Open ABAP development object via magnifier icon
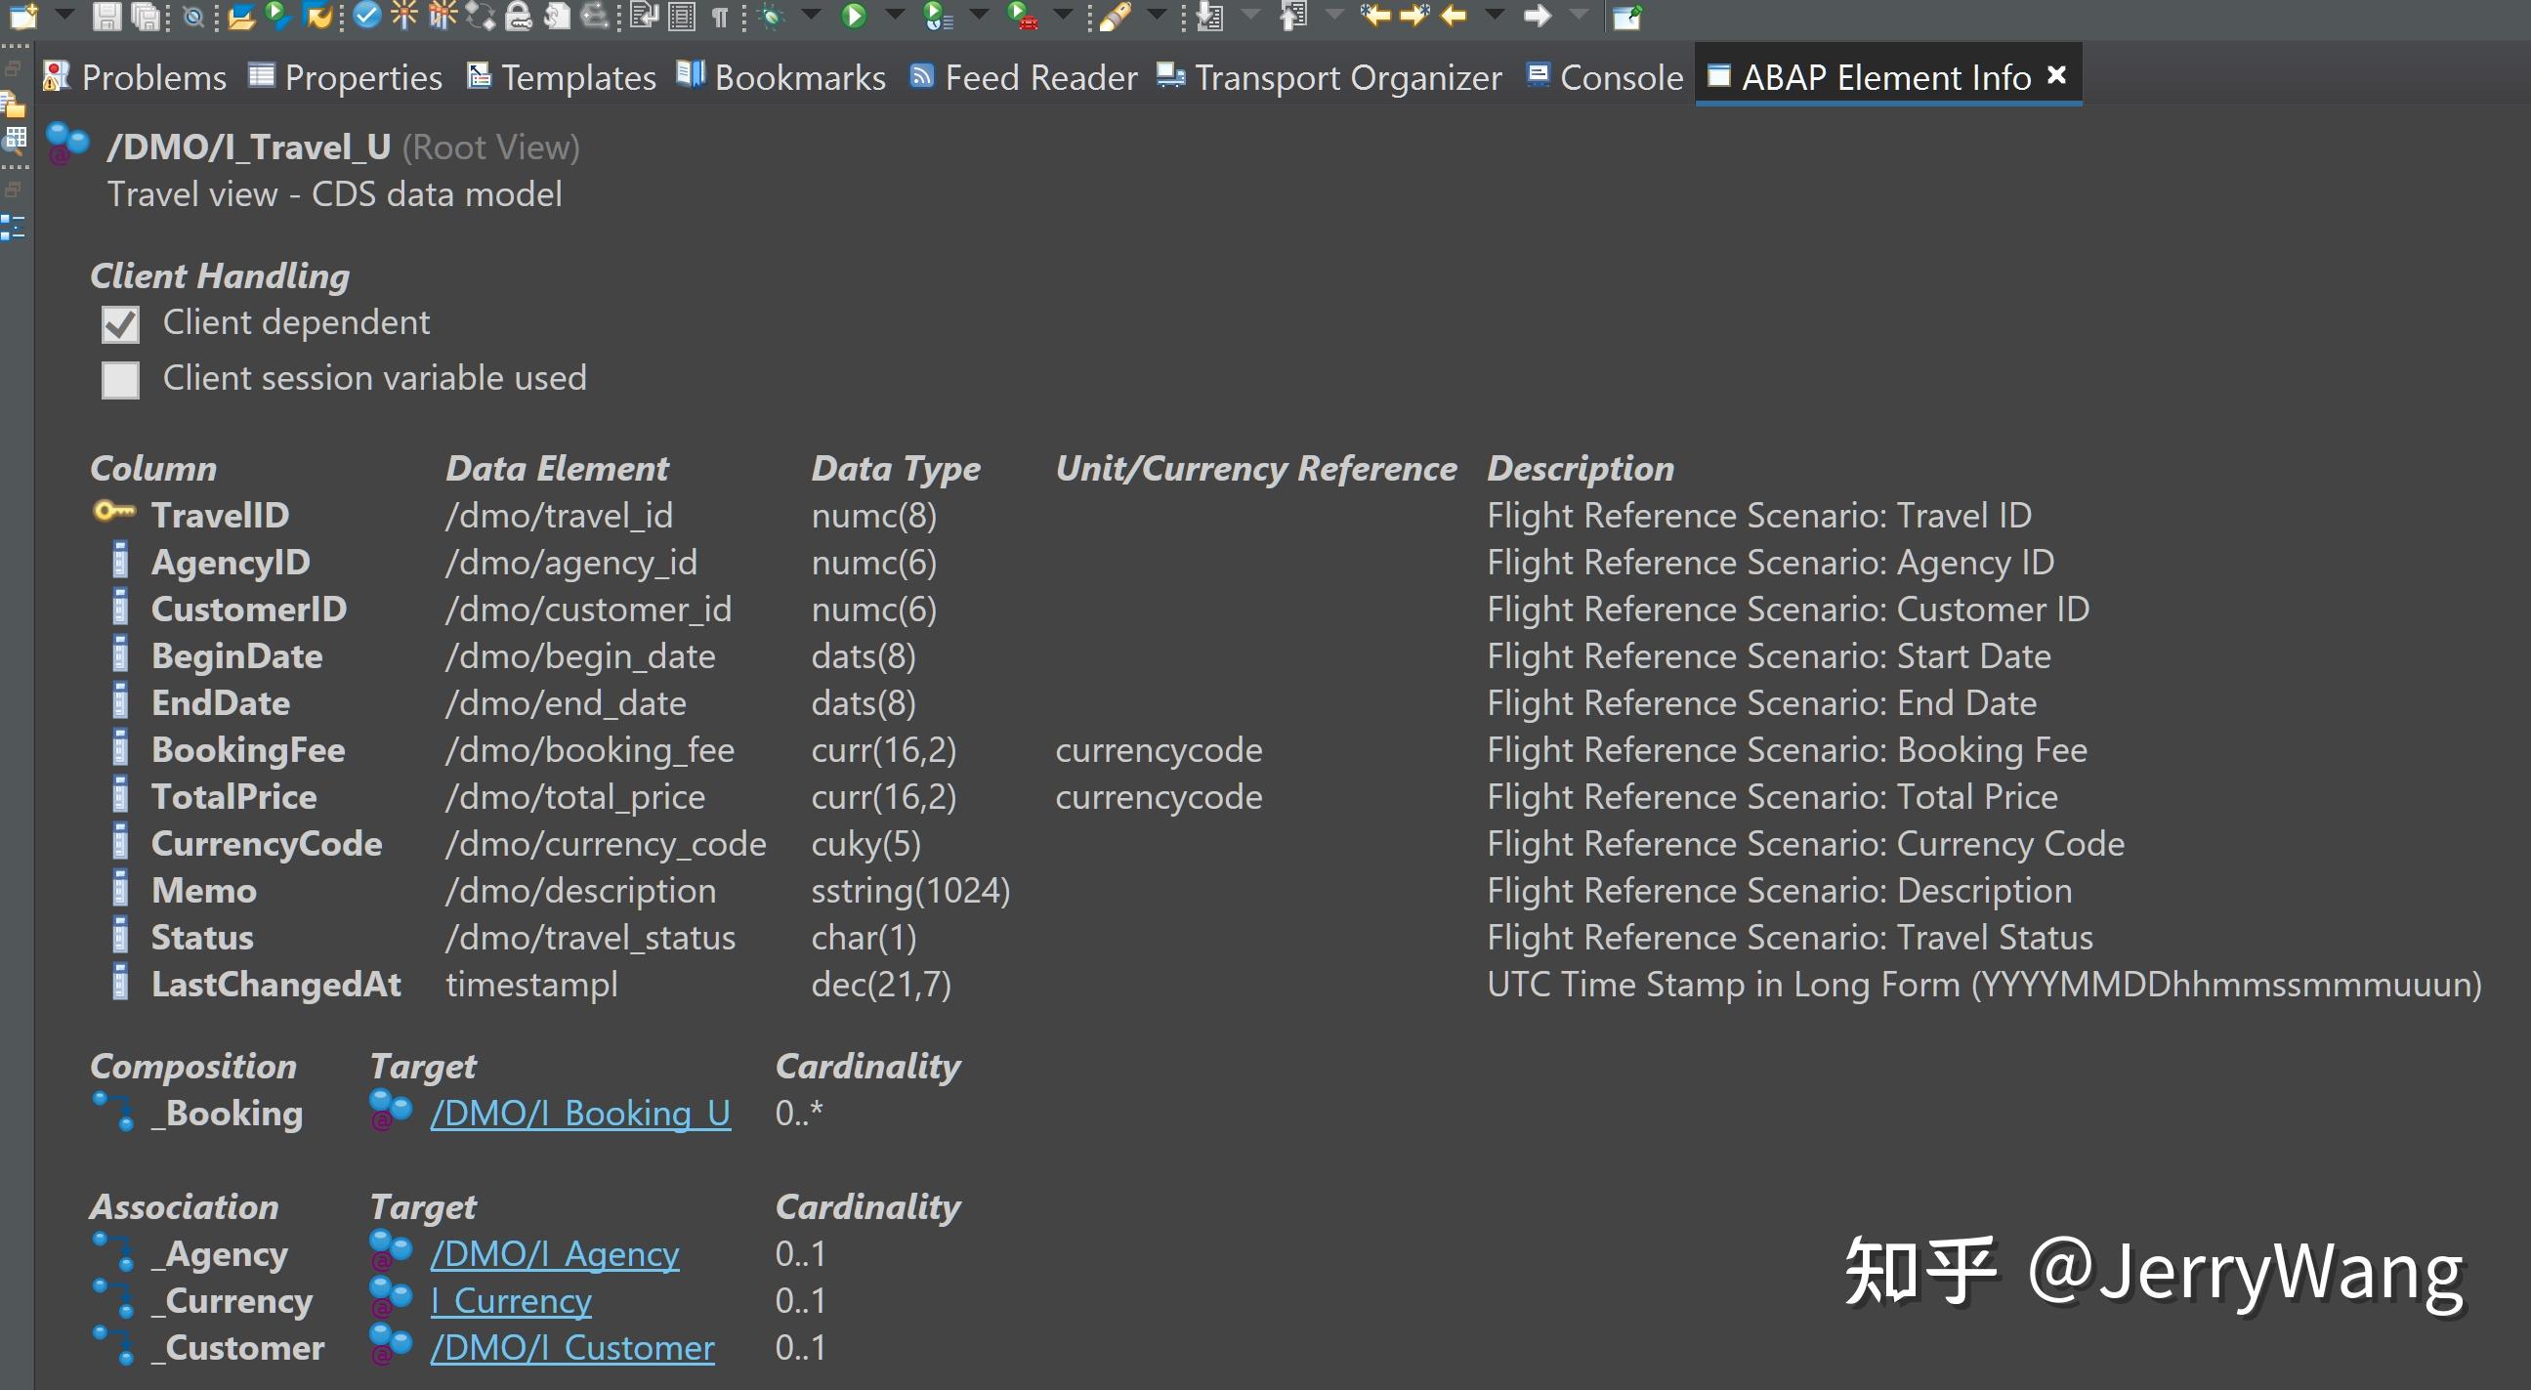Viewport: 2531px width, 1390px height. tap(192, 17)
